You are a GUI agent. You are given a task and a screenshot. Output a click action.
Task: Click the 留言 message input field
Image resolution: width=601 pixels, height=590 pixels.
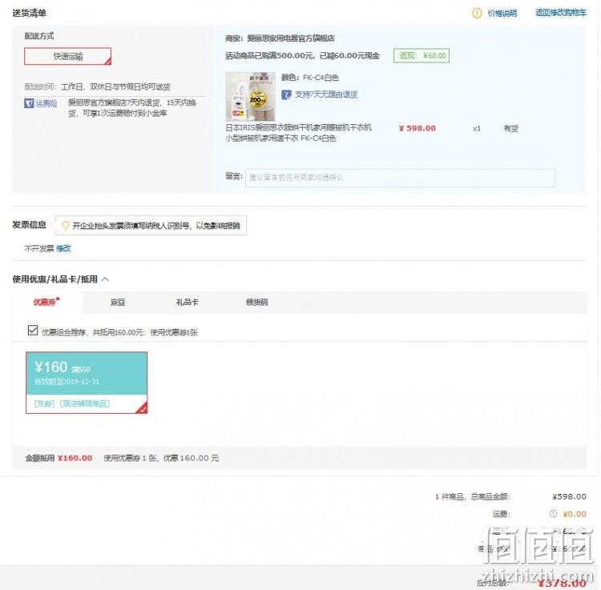[x=400, y=178]
